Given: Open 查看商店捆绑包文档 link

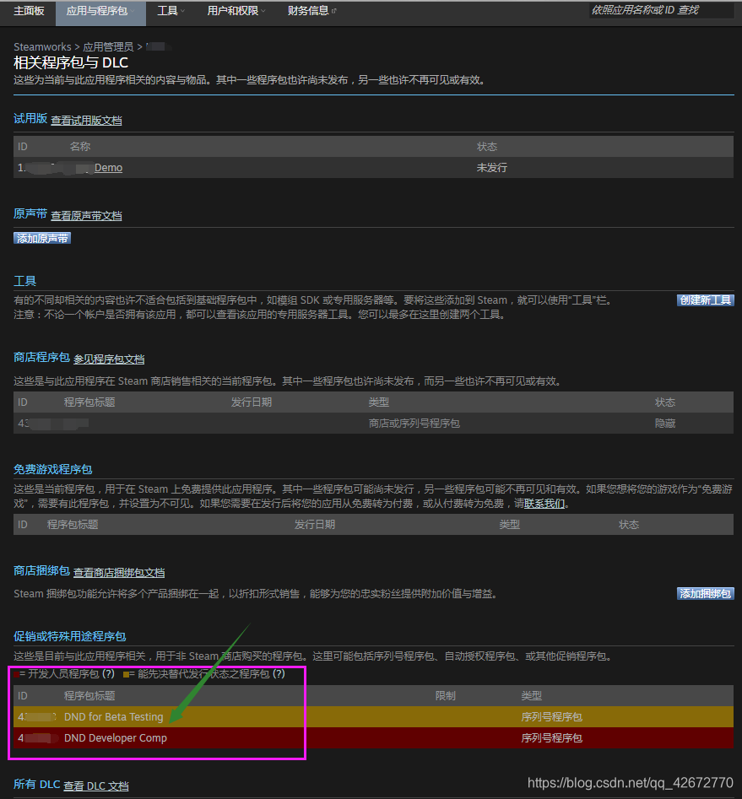Looking at the screenshot, I should coord(119,573).
